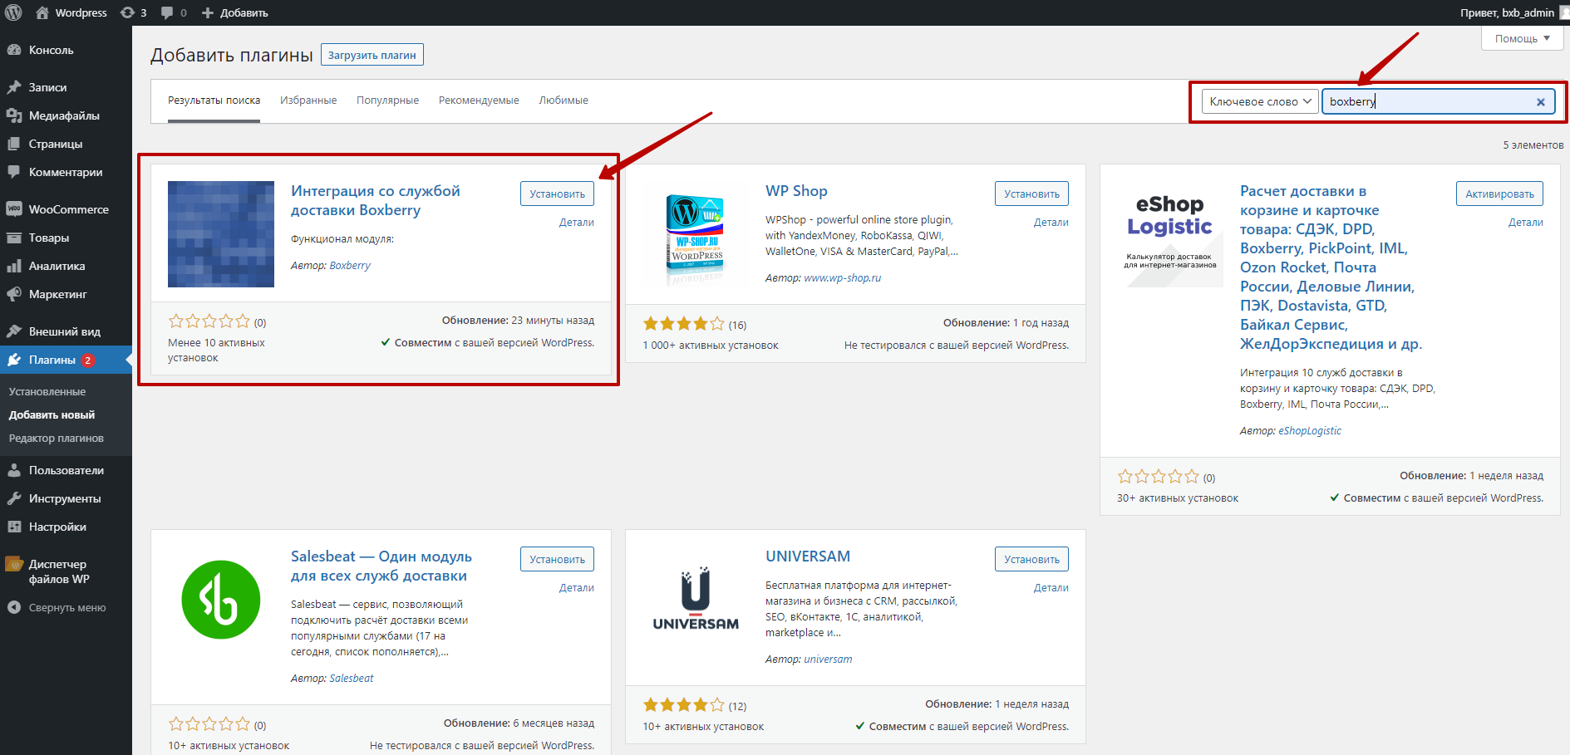Click the Товары products icon
This screenshot has height=755, width=1570.
tap(14, 238)
